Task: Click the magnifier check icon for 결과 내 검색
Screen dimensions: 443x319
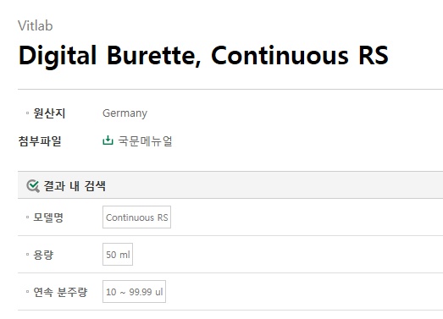Action: 33,186
